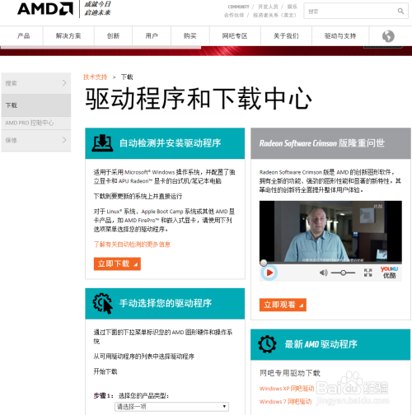Open the 开发人员 top link
Image resolution: width=412 pixels, height=415 pixels.
click(268, 7)
